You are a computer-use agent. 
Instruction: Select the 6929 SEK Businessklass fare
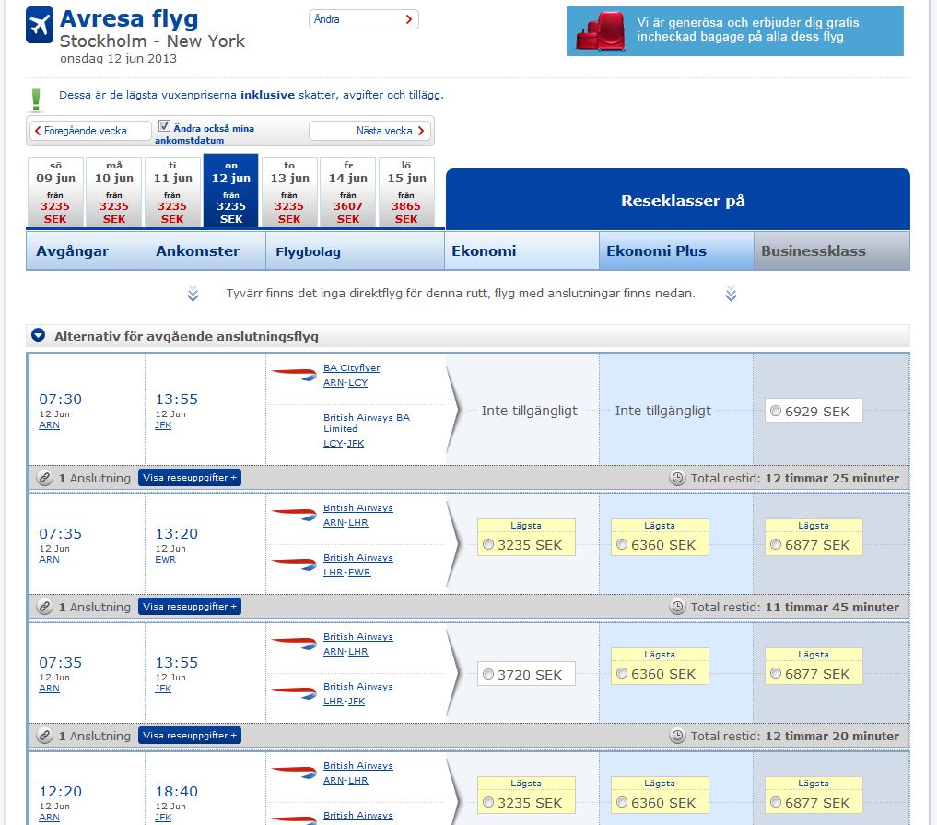[776, 412]
